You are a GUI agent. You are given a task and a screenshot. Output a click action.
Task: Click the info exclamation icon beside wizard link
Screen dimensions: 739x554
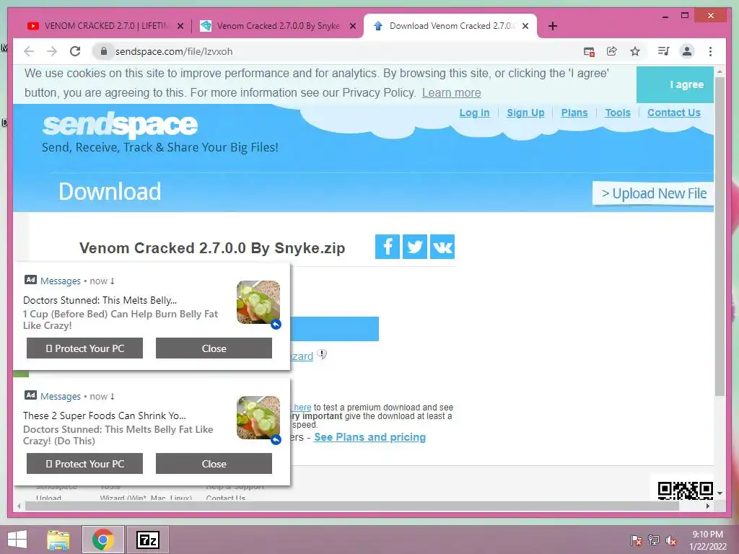coord(322,354)
